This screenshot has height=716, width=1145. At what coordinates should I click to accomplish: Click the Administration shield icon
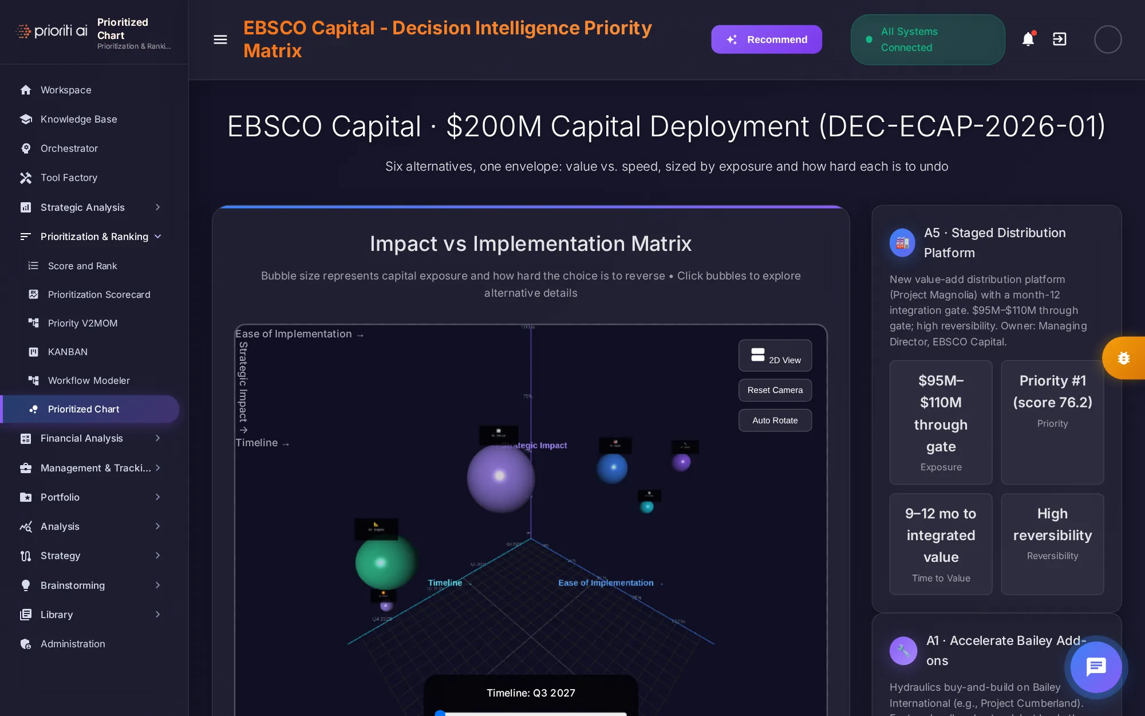(x=26, y=644)
